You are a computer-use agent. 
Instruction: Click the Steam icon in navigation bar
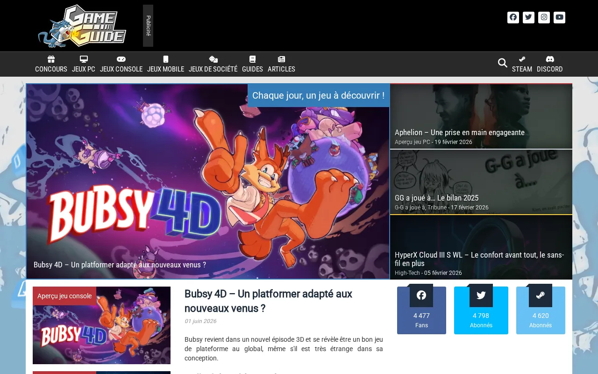(522, 59)
